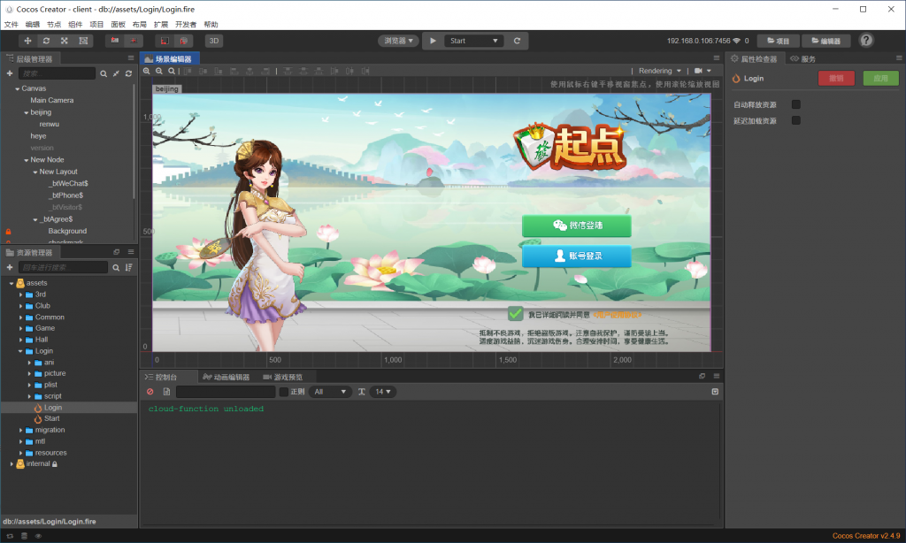Toggle the 正则 regex checkbox in console
This screenshot has height=543, width=906.
tap(284, 392)
